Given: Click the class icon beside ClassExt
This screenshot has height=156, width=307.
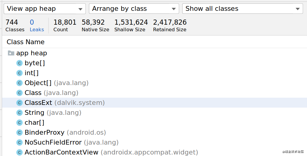Looking at the screenshot, I should tap(20, 102).
